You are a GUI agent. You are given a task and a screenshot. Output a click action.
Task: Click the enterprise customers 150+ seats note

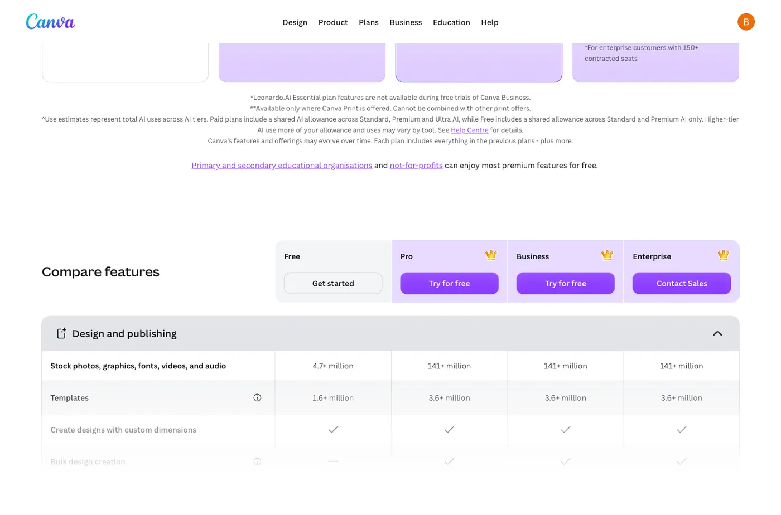click(x=642, y=53)
